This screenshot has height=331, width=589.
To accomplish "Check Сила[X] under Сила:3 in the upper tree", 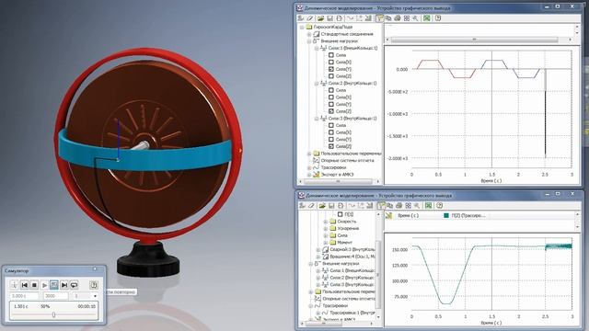I will tap(331, 132).
